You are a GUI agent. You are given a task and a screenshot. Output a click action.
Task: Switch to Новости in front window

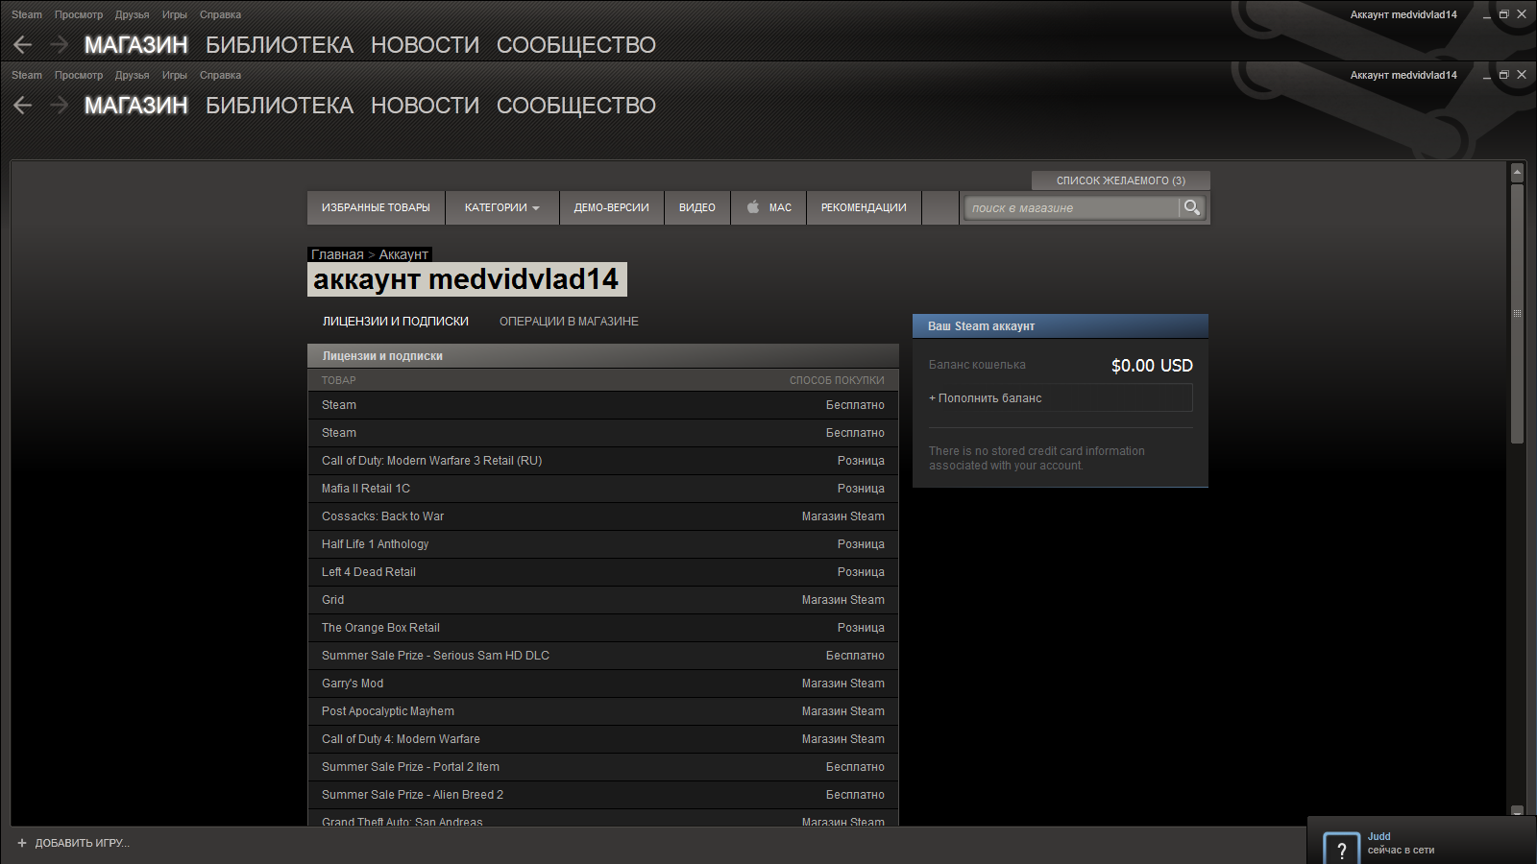(x=425, y=106)
